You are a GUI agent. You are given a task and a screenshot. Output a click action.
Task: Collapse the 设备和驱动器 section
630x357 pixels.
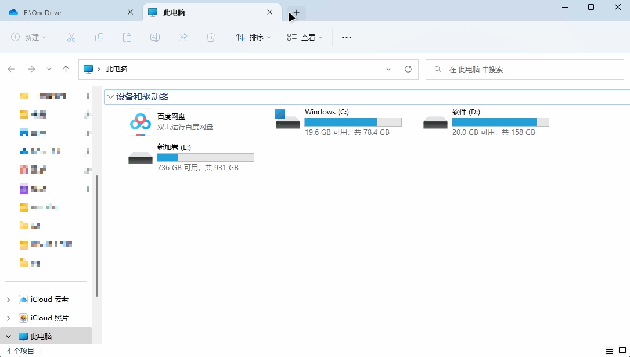tap(110, 97)
